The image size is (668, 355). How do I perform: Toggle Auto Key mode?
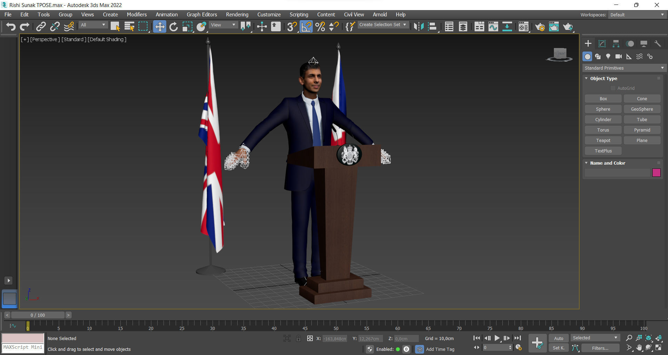tap(558, 338)
